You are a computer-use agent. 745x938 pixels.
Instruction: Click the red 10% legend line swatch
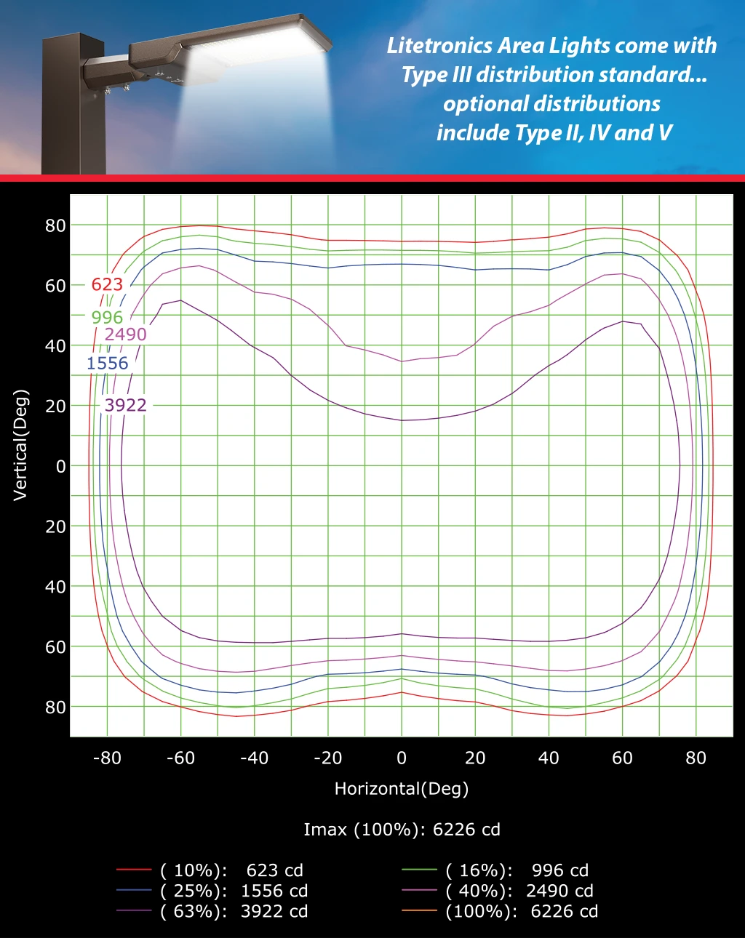134,870
